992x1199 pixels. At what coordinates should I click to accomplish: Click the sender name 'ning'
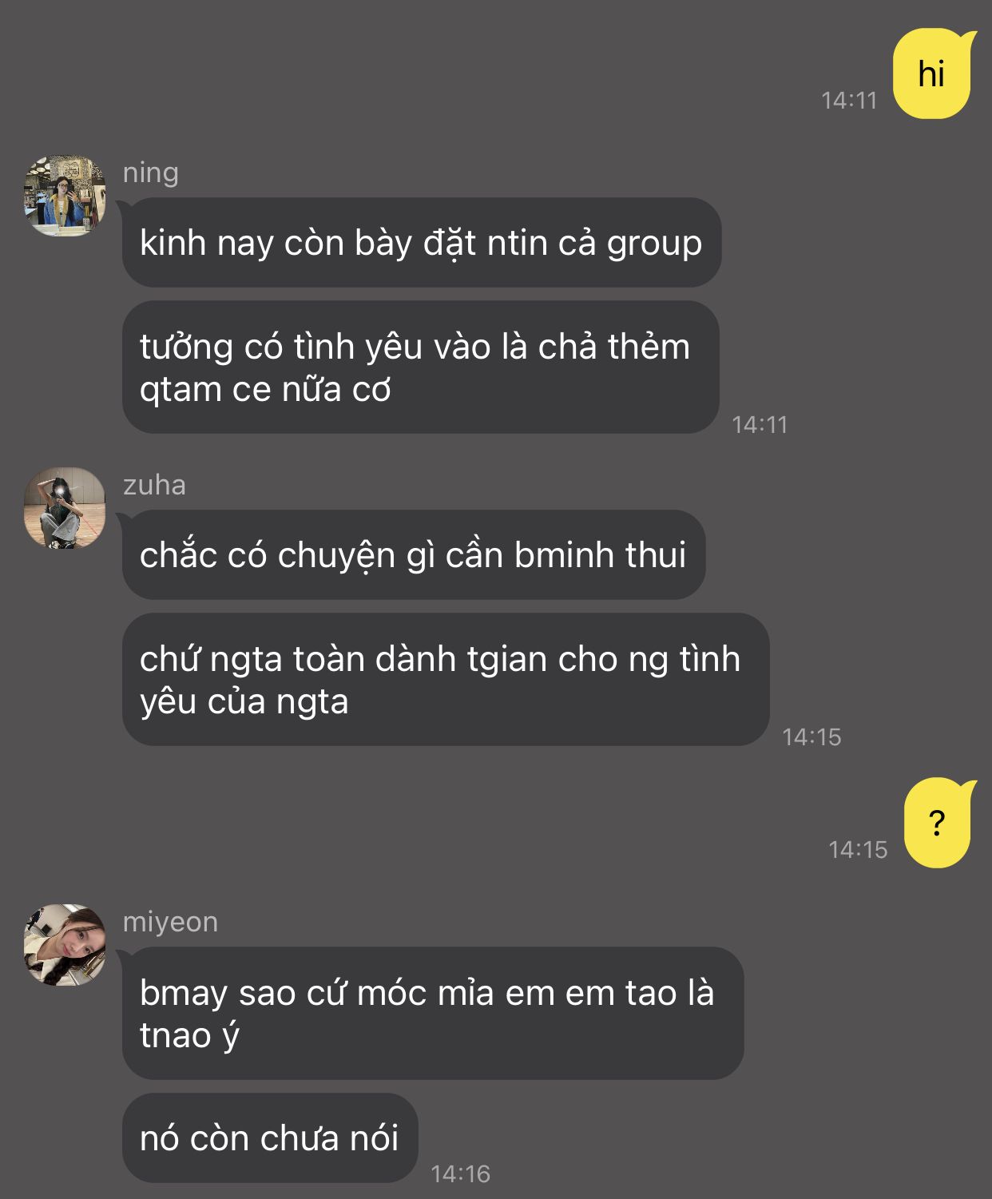(x=151, y=173)
